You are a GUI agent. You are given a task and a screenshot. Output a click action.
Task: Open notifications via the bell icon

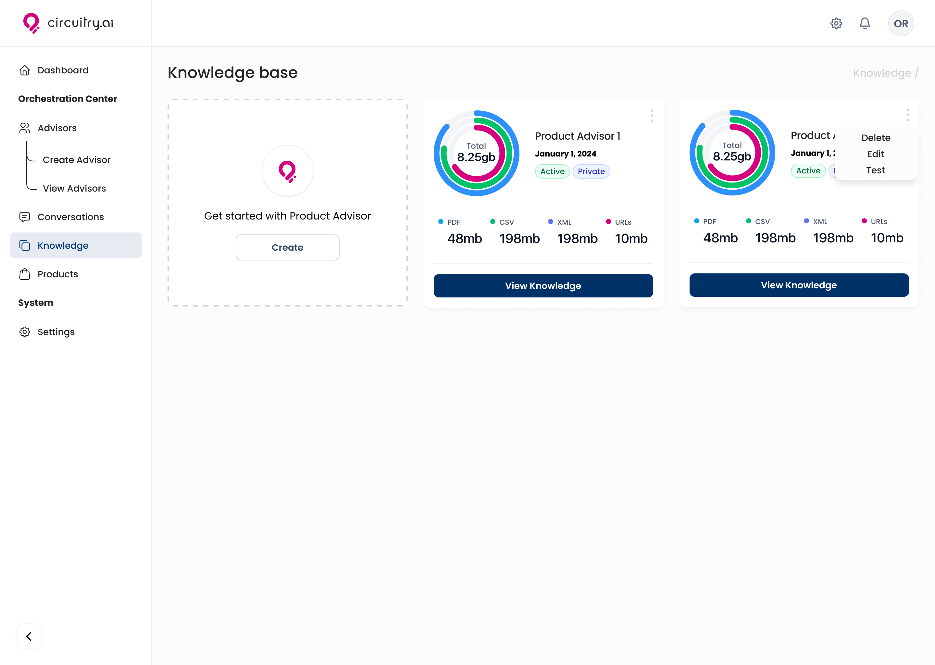tap(865, 23)
